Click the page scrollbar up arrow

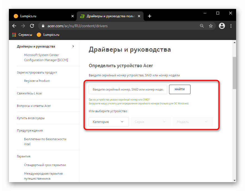(234, 42)
